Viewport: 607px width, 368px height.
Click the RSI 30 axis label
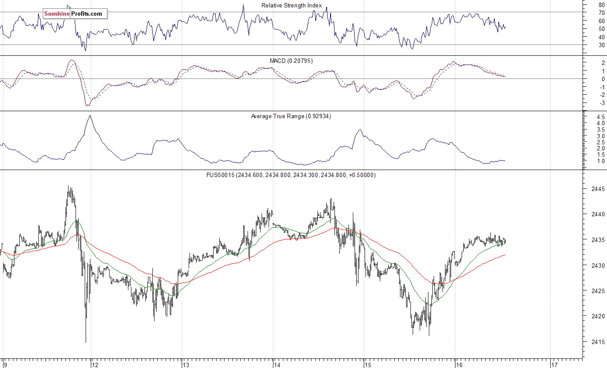(602, 45)
